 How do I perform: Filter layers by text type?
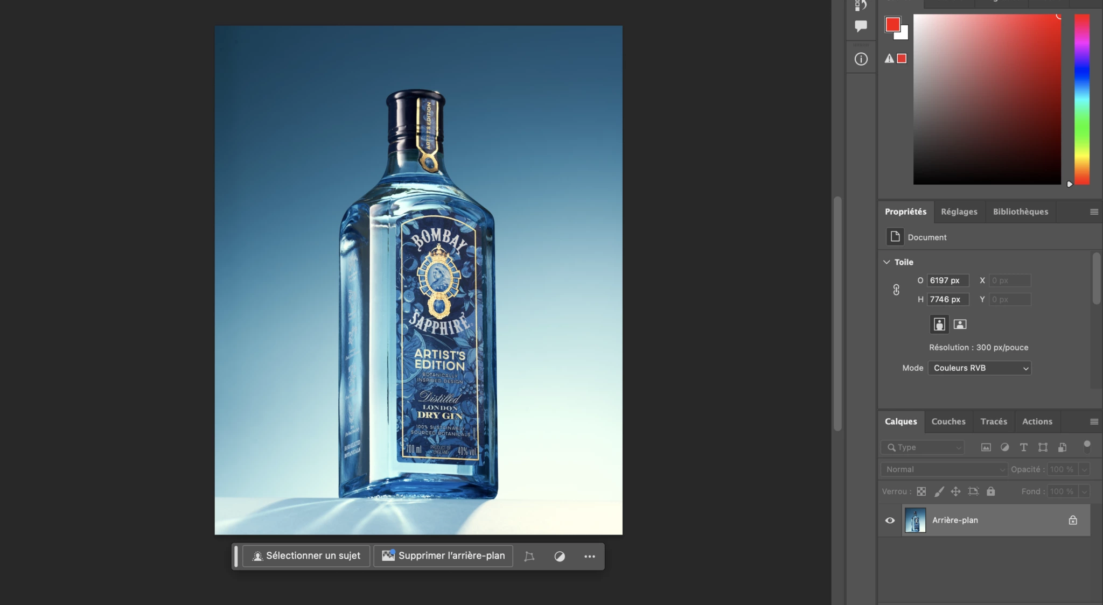[1023, 447]
